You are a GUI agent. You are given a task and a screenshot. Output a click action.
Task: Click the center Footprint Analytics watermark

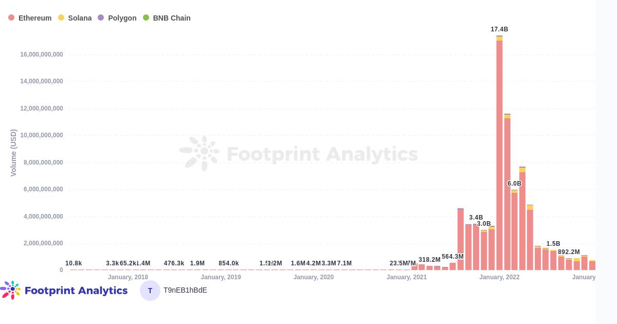[298, 153]
